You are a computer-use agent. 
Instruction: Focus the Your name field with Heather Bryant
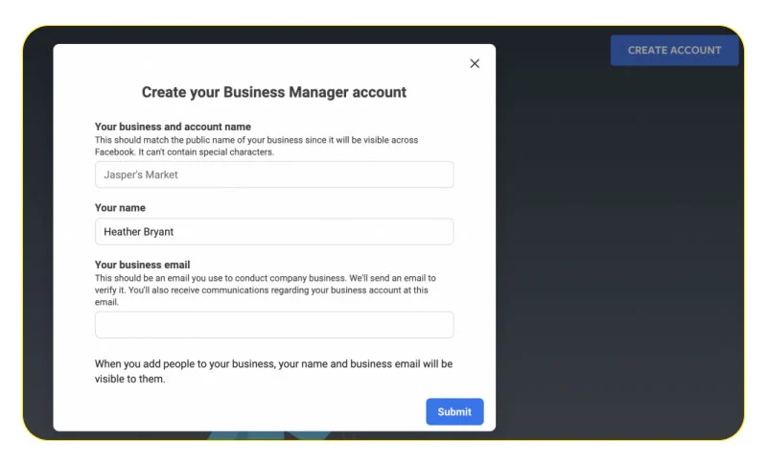[274, 232]
